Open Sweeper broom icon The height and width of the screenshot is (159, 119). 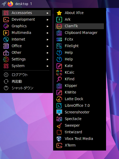click(x=59, y=126)
